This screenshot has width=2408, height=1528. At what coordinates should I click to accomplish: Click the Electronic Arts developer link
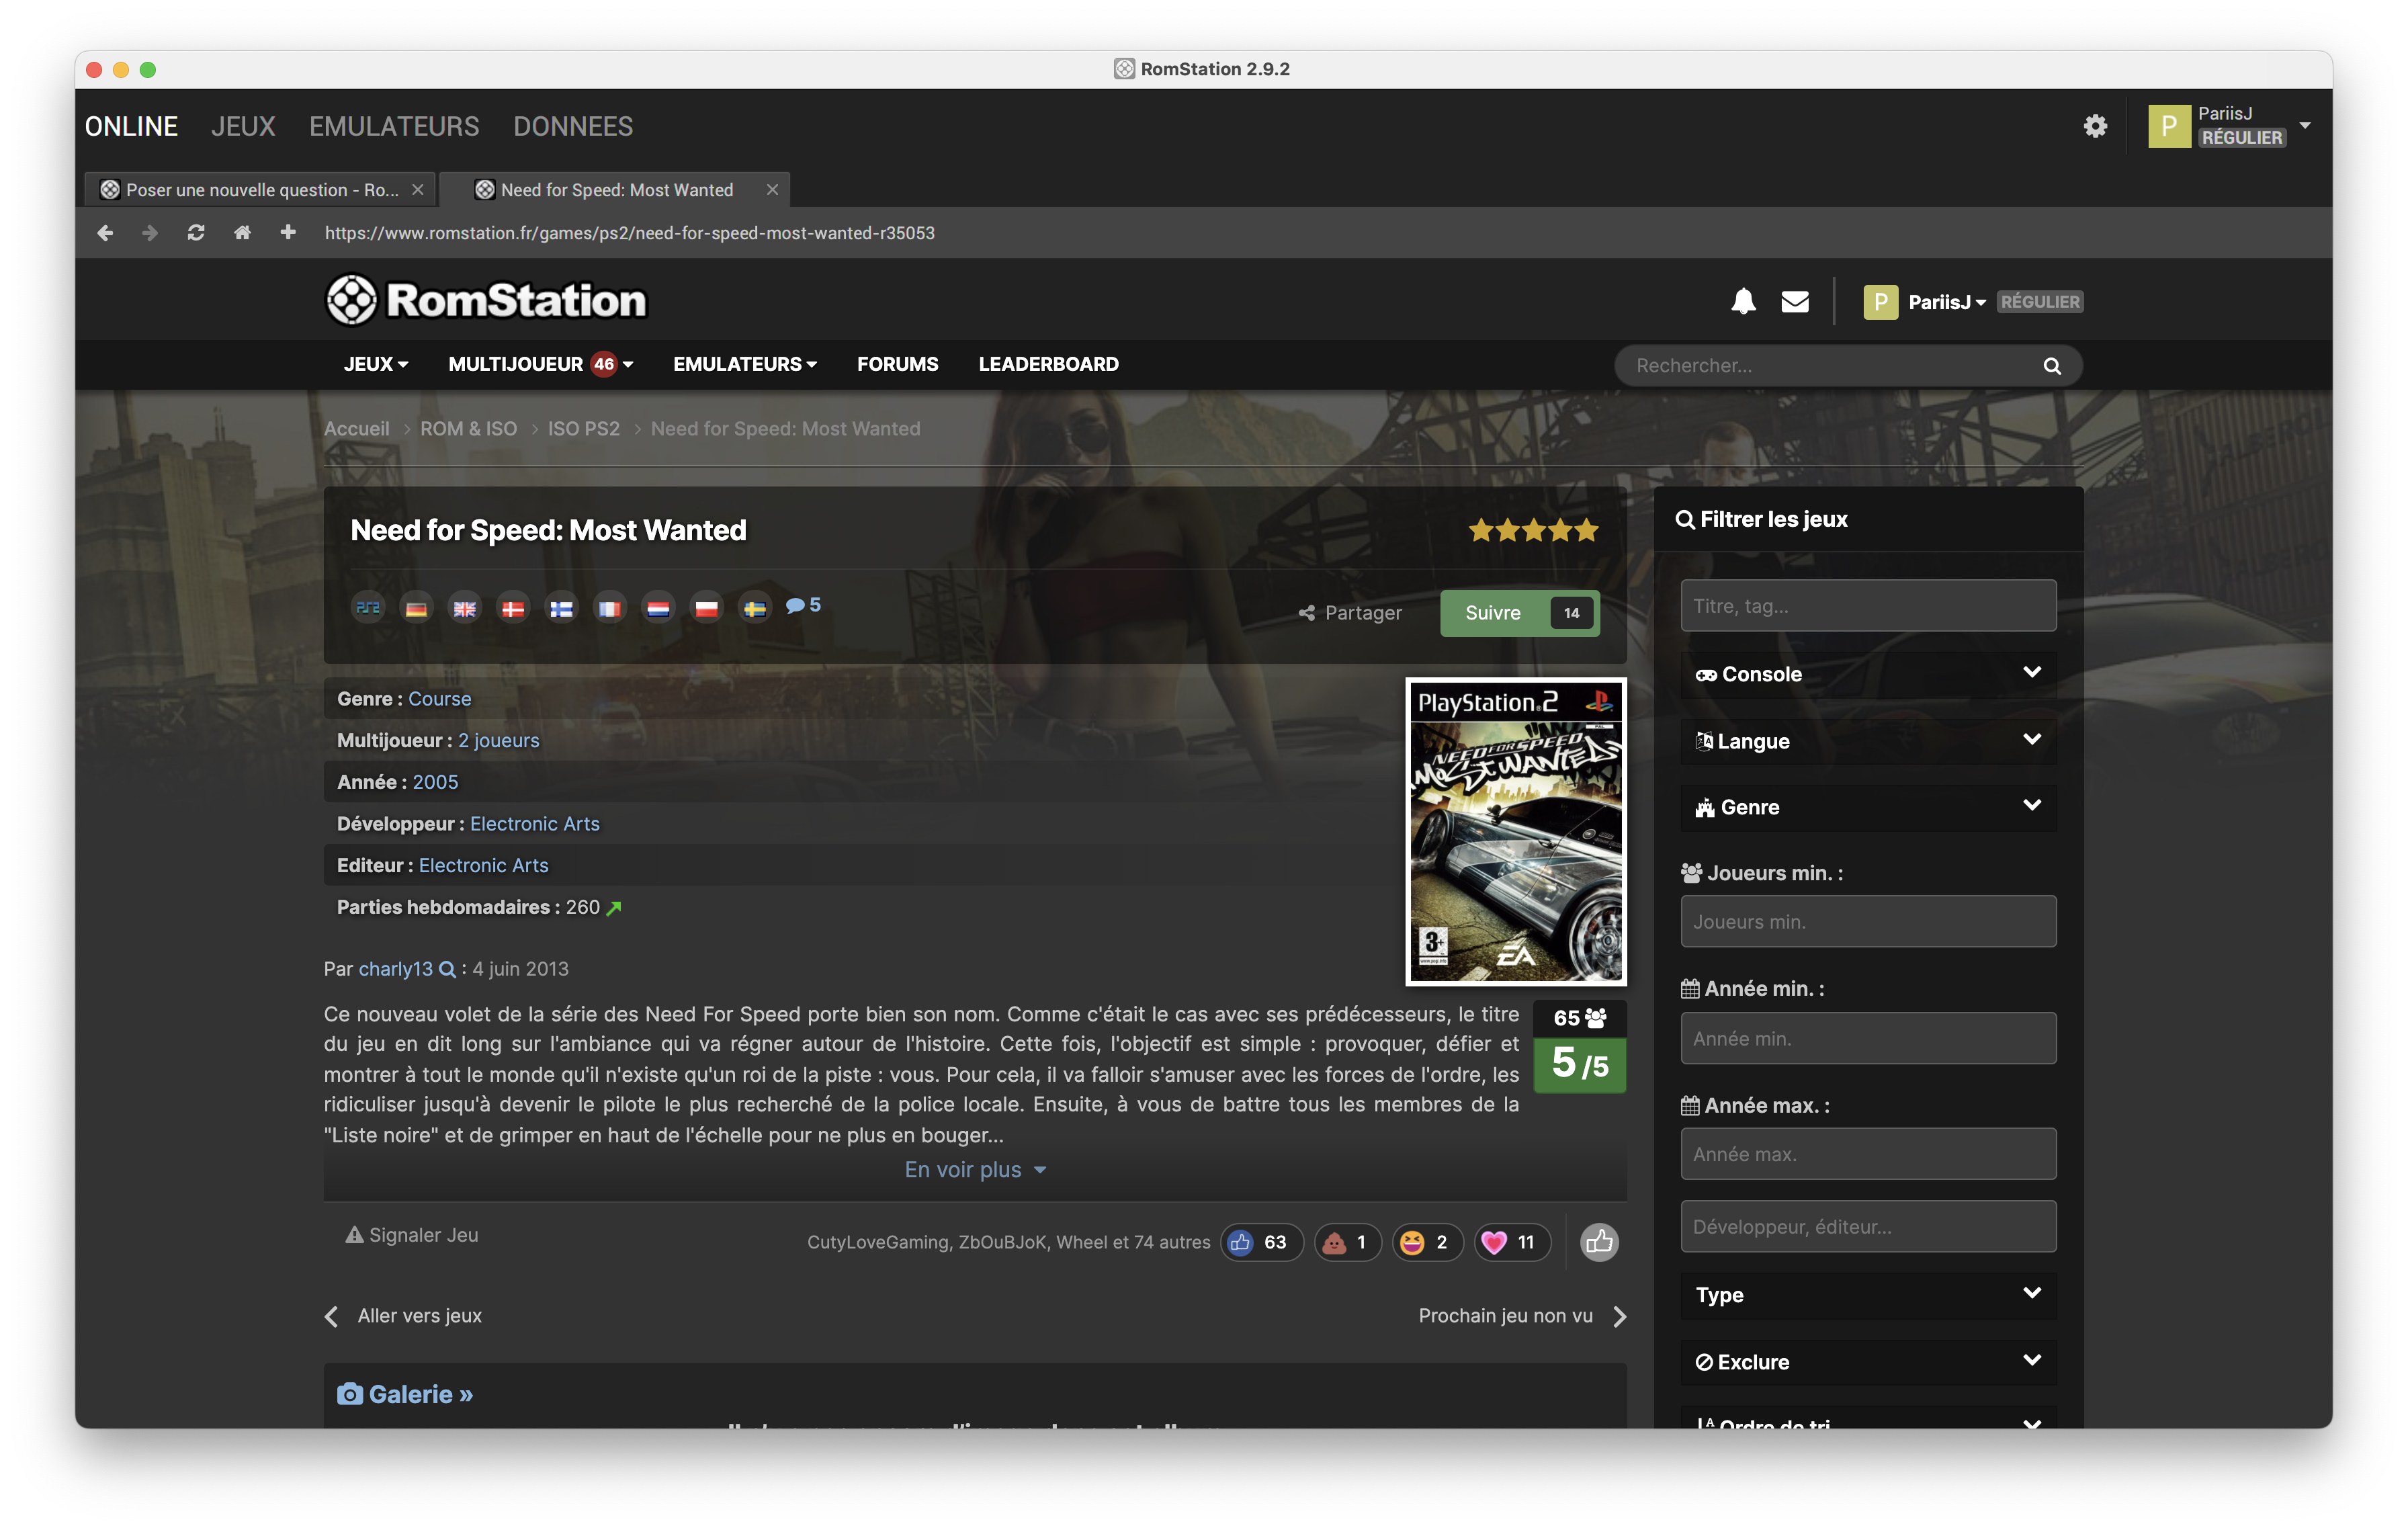coord(534,824)
